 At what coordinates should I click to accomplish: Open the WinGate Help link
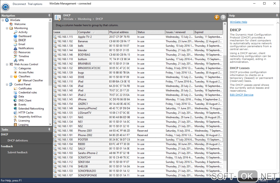click(238, 22)
